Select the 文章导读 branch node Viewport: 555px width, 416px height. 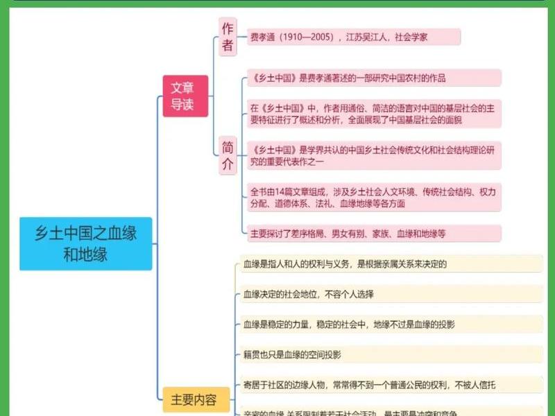(x=185, y=96)
